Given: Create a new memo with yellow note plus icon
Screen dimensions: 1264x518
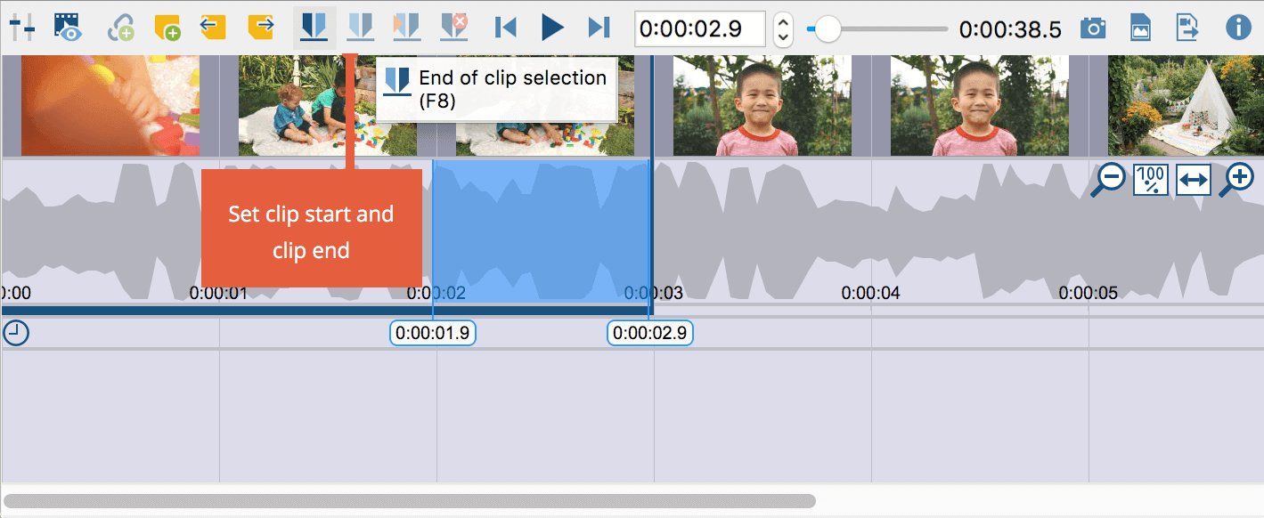Looking at the screenshot, I should click(x=167, y=28).
